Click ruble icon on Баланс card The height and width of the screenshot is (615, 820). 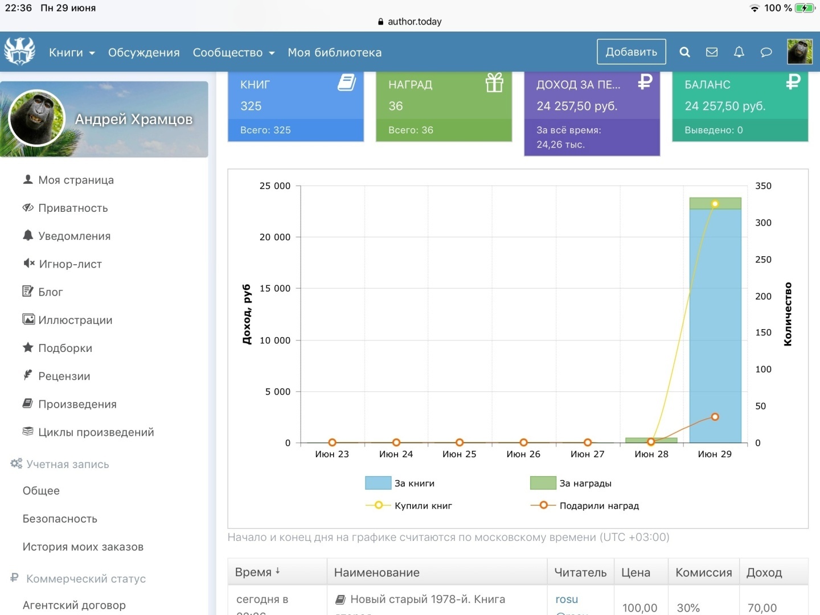(x=793, y=83)
